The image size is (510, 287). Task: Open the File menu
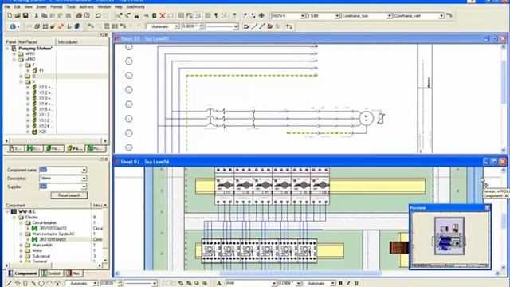7,7
